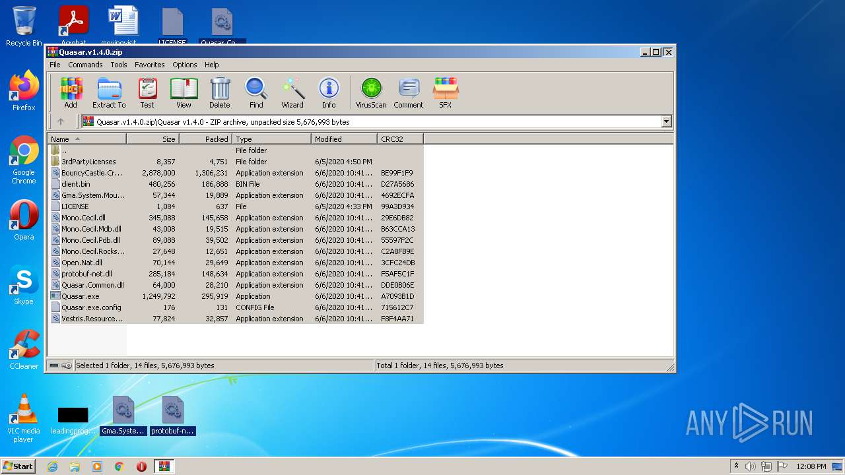The width and height of the screenshot is (845, 475).
Task: Open the File menu
Action: 55,65
